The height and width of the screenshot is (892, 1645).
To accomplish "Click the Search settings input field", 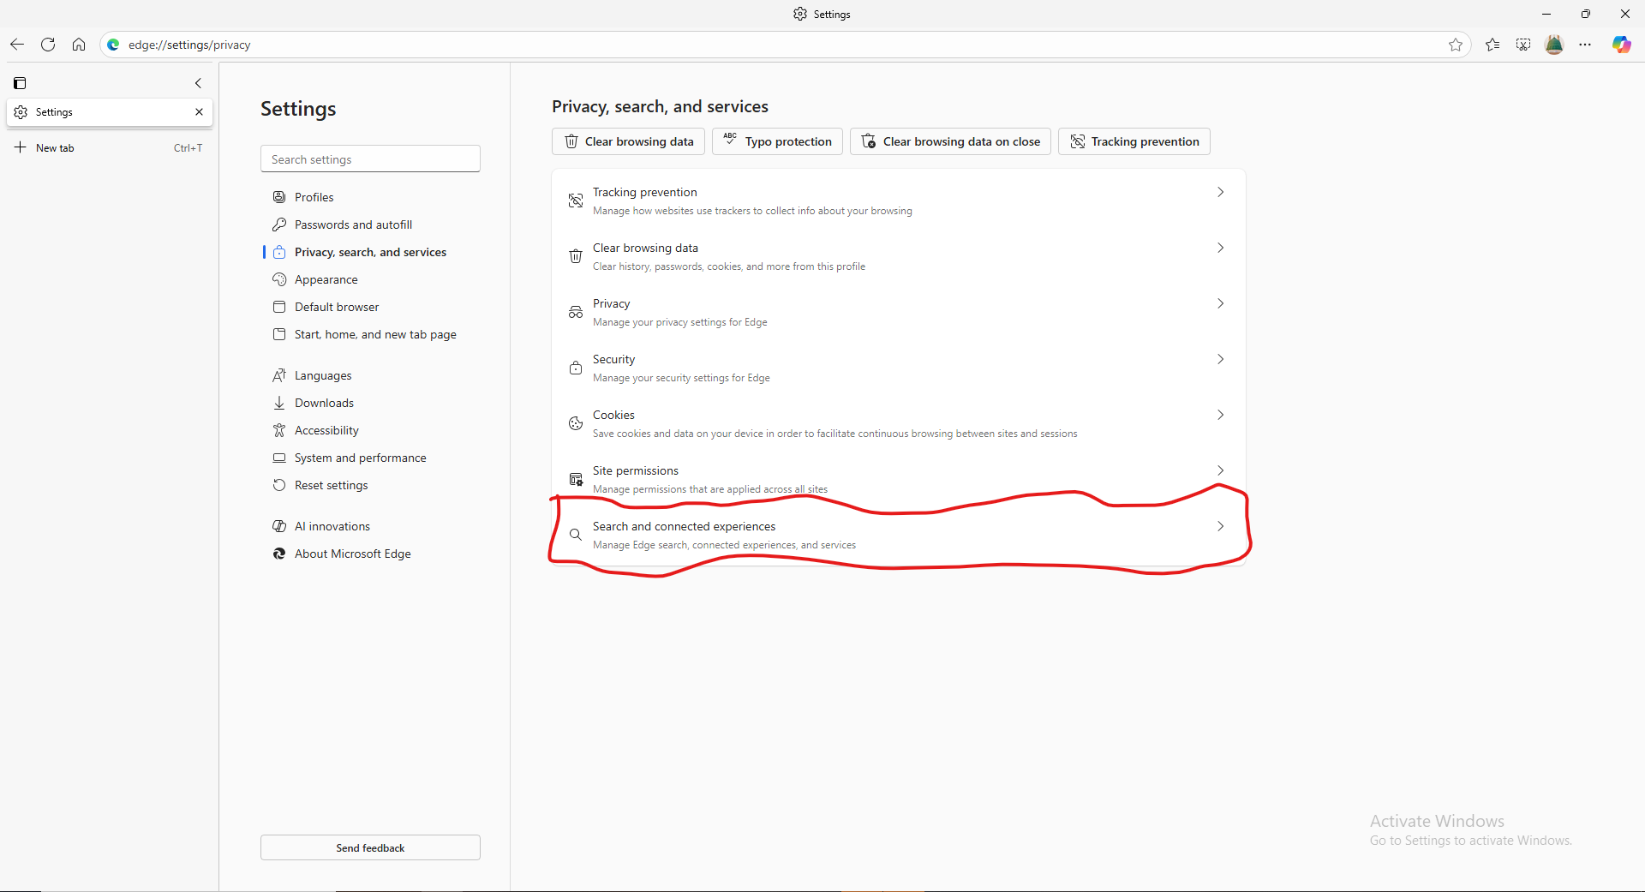I will [370, 159].
